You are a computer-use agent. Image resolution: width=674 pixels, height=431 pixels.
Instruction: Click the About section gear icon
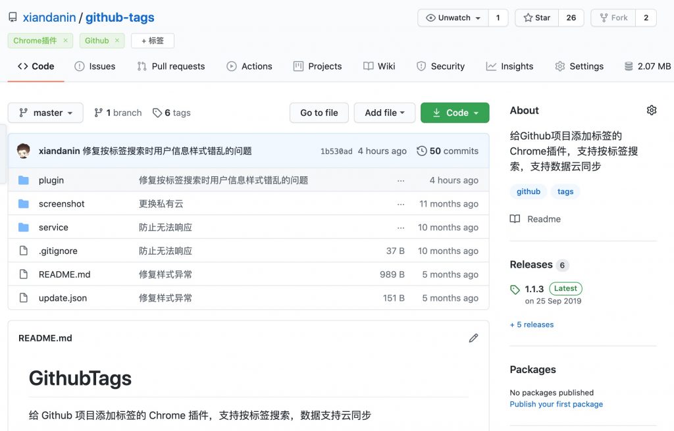pos(651,111)
